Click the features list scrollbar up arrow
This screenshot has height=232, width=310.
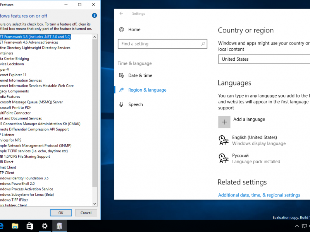click(95, 37)
